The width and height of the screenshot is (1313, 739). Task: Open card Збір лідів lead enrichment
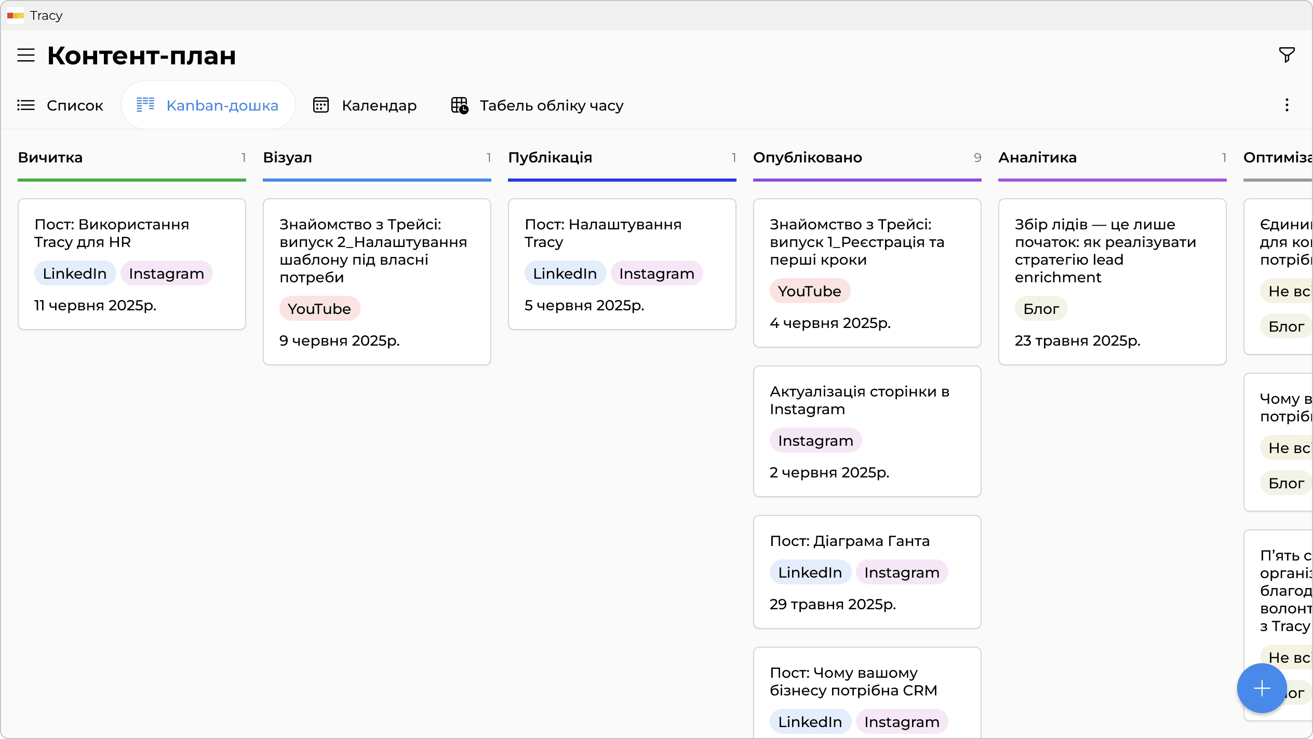(1113, 282)
